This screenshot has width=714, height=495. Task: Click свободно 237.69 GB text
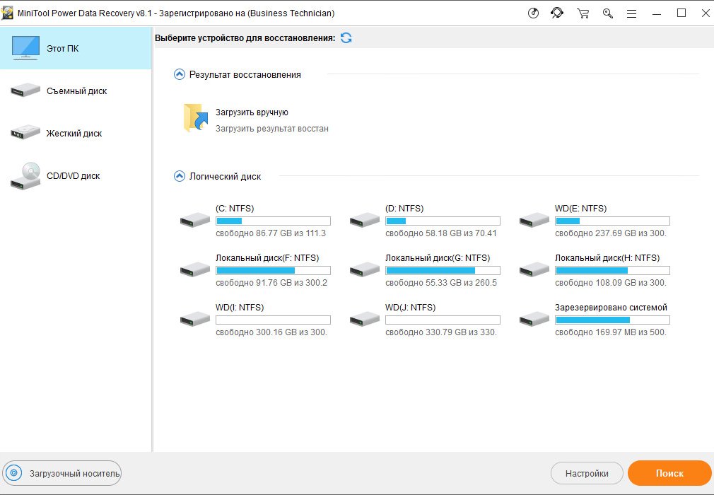(611, 233)
